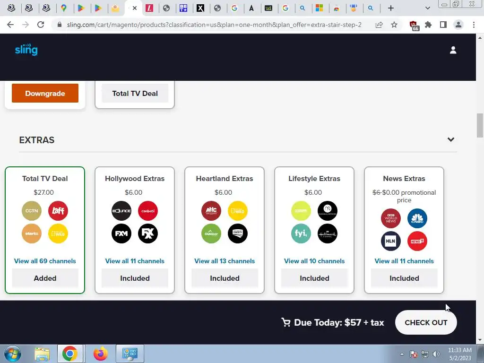The width and height of the screenshot is (484, 363).
Task: Open the Extensions puzzle icon
Action: pyautogui.click(x=428, y=25)
